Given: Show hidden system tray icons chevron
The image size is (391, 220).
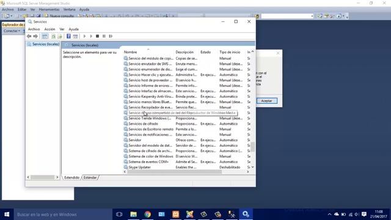Looking at the screenshot, I should [x=329, y=215].
